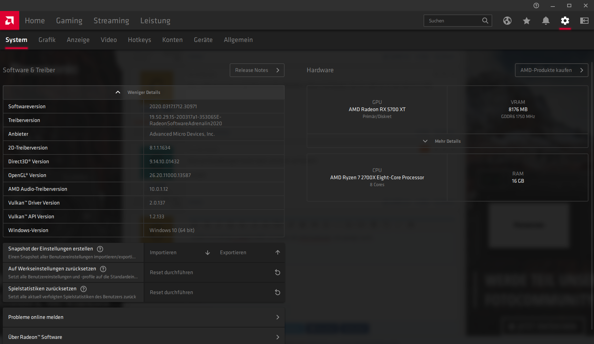Screen dimensions: 594x344
Task: Click Treiberversion value text
Action: (x=186, y=120)
